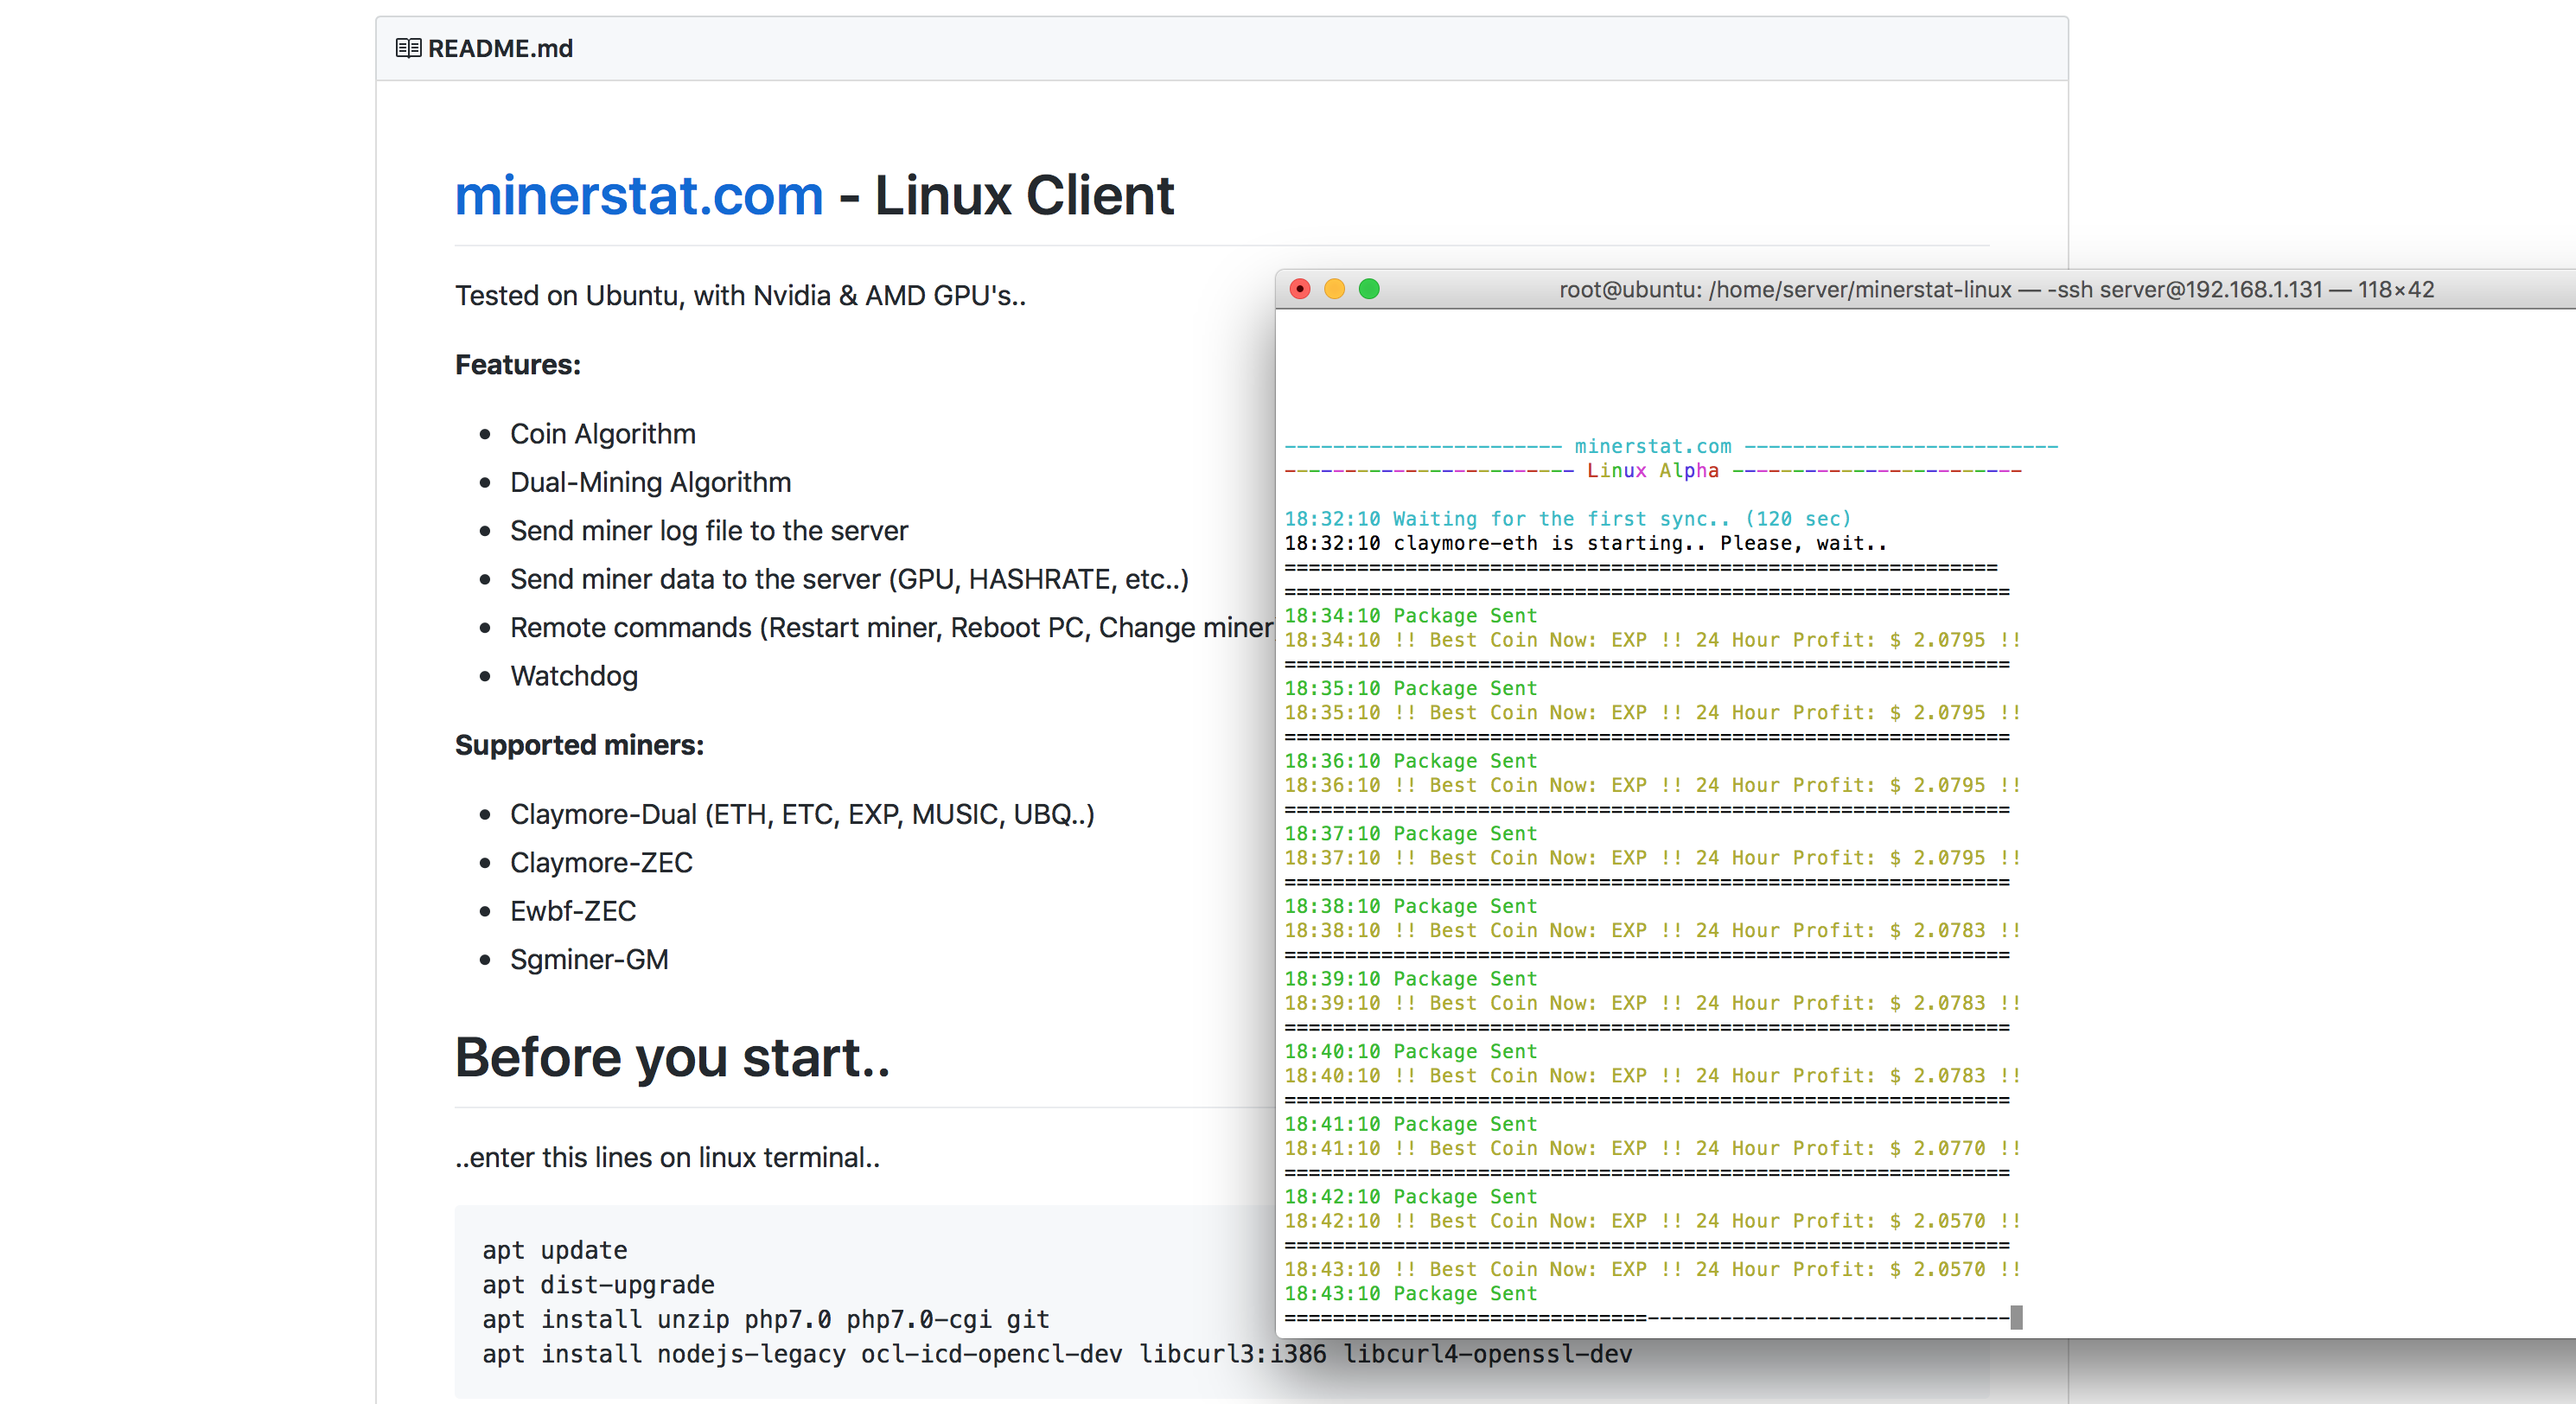The width and height of the screenshot is (2576, 1404).
Task: Click 'apt install unzip php7.0' code line
Action: [x=765, y=1319]
